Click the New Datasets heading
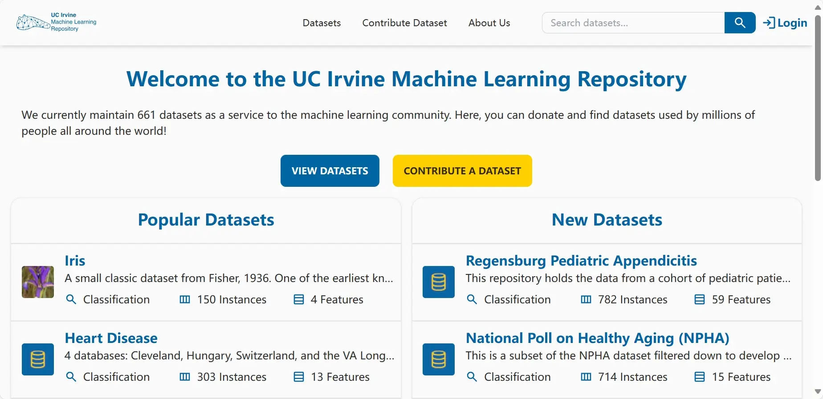Screen dimensions: 823x399 click(x=607, y=220)
